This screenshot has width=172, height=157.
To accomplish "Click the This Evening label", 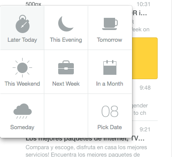I will (x=66, y=40).
